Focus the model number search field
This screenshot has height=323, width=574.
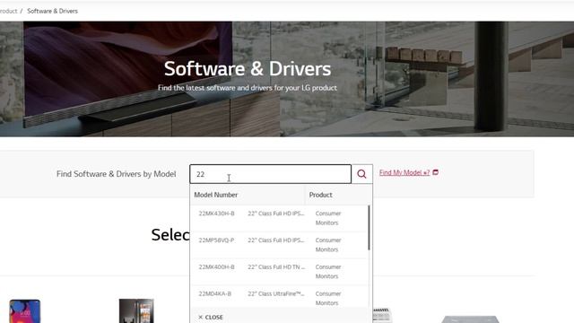(x=270, y=174)
